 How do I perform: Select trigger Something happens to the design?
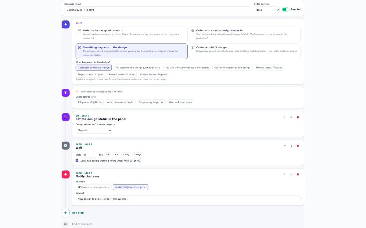(131, 51)
